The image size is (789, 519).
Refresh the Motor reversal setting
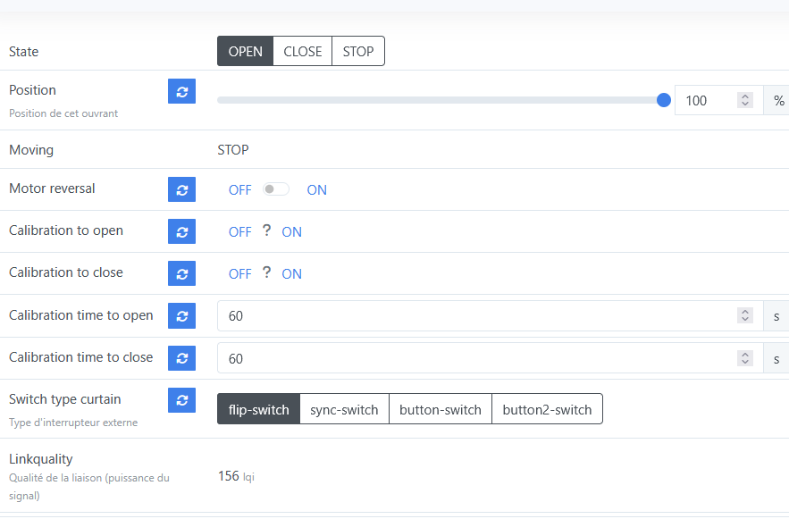pos(181,189)
